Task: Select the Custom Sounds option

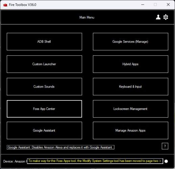Action: point(44,87)
